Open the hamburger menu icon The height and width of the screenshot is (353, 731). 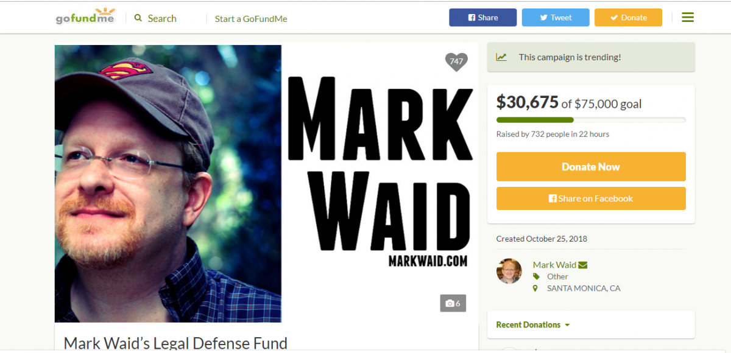pos(688,18)
